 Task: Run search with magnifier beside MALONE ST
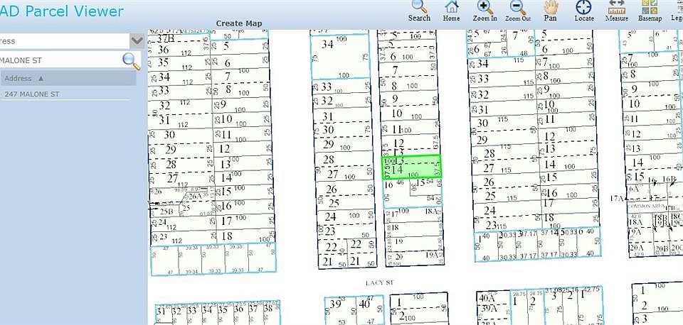coord(131,61)
